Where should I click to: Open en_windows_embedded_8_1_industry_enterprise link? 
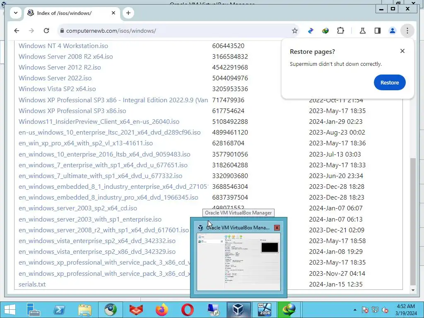pyautogui.click(x=113, y=187)
